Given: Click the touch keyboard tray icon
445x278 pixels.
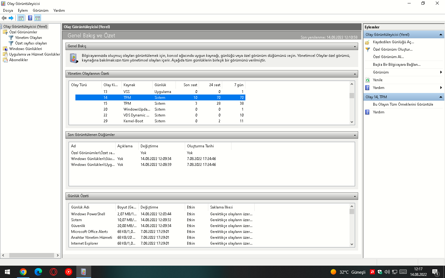Looking at the screenshot, I should (403, 272).
